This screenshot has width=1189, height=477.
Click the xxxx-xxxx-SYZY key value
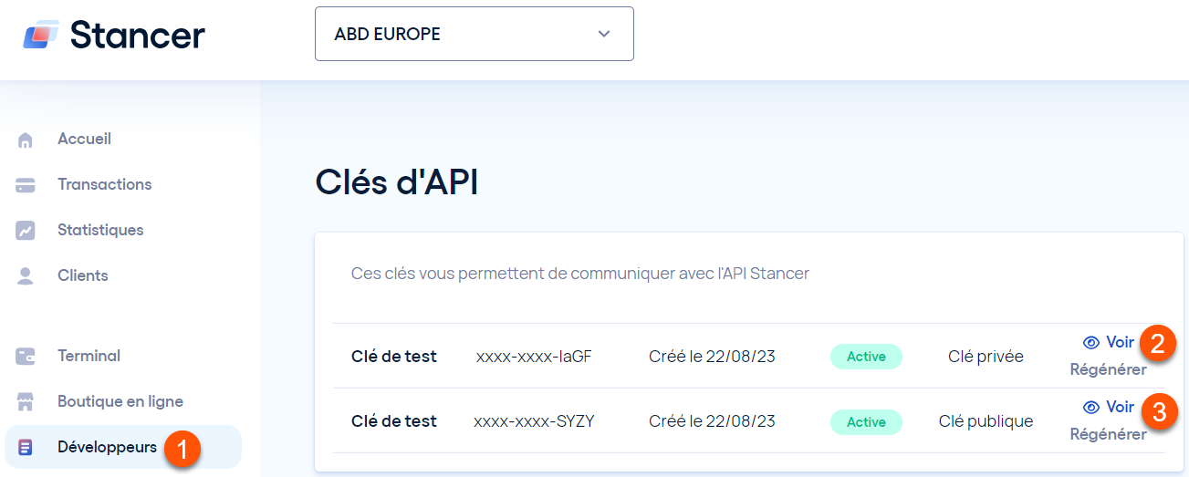(x=534, y=421)
